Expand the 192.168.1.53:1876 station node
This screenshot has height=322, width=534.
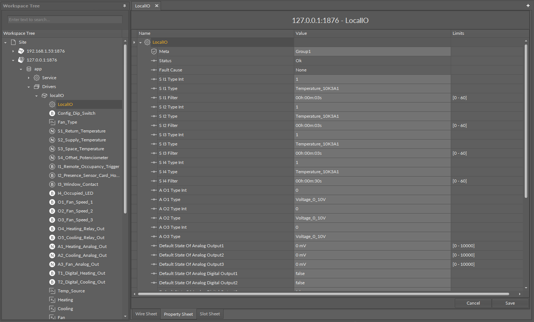pos(13,51)
